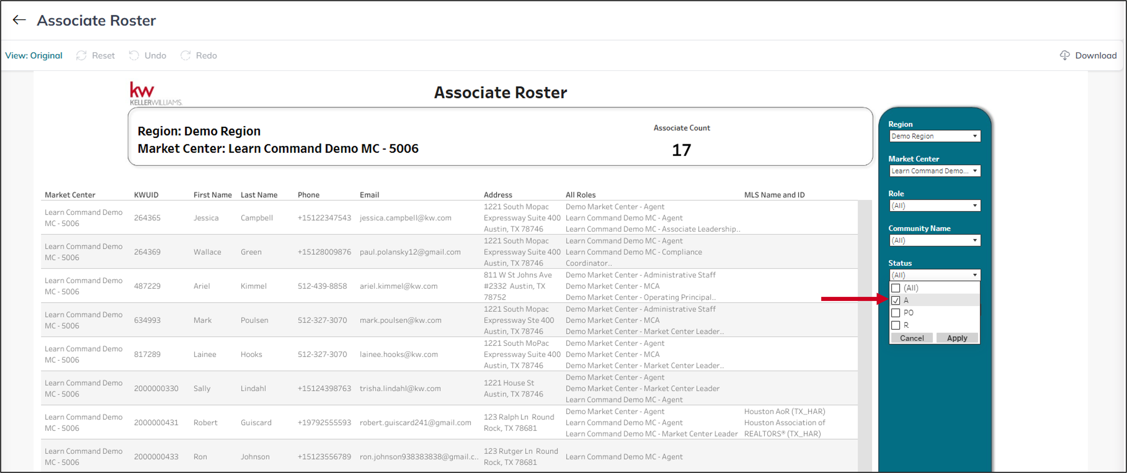Image resolution: width=1127 pixels, height=473 pixels.
Task: Open the Community Name dropdown
Action: pyautogui.click(x=935, y=240)
